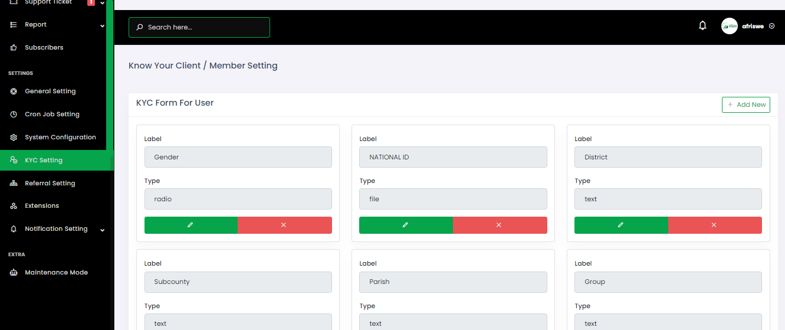Click the KYC Form For User heading
785x330 pixels.
pyautogui.click(x=175, y=103)
